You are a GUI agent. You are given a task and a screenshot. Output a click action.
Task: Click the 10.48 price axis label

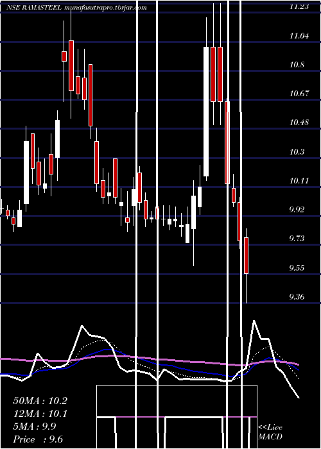[x=299, y=123]
